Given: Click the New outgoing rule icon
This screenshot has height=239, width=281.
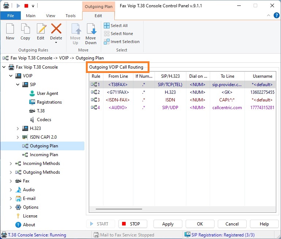Looking at the screenshot, I should click(10, 28).
